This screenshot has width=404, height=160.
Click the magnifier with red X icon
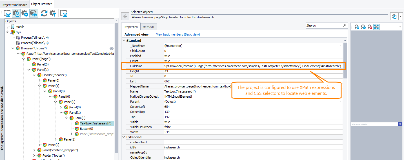click(370, 27)
